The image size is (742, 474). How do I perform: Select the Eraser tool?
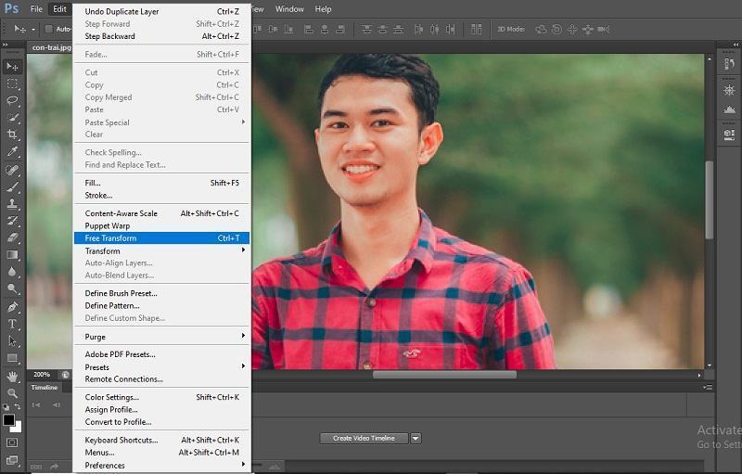[x=12, y=237]
